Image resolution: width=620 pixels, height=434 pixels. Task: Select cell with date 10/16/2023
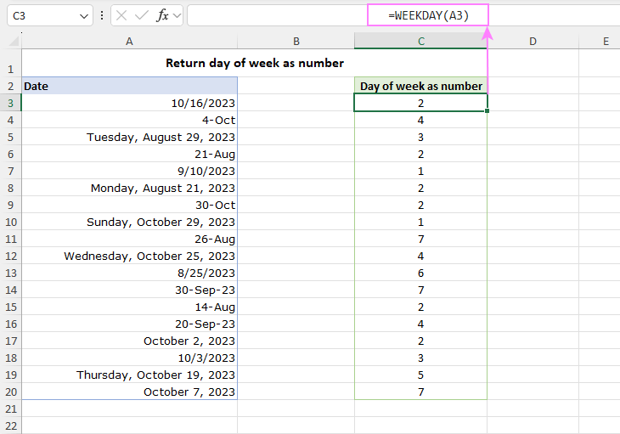tap(130, 103)
